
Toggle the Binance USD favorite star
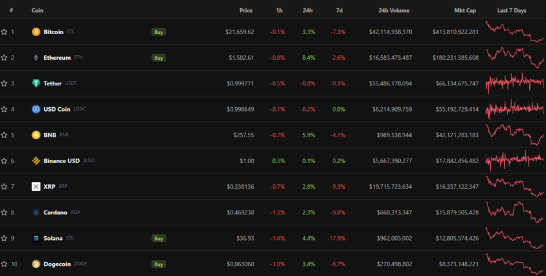[4, 160]
